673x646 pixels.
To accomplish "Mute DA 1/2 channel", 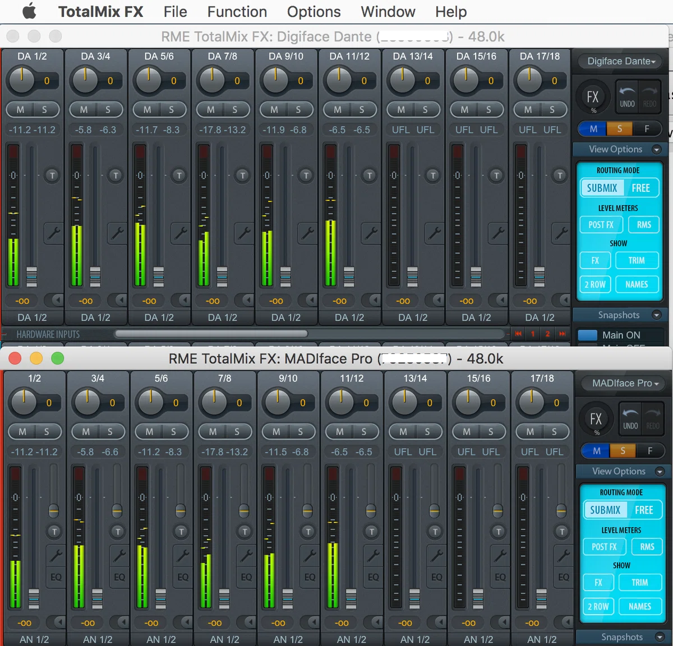I will pos(20,109).
